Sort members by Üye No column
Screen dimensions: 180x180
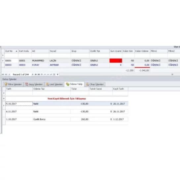[11, 51]
